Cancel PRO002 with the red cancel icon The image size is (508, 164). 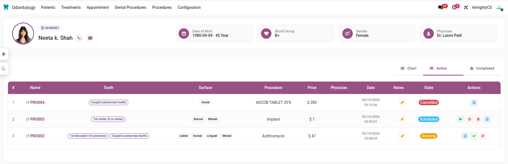pos(483,136)
